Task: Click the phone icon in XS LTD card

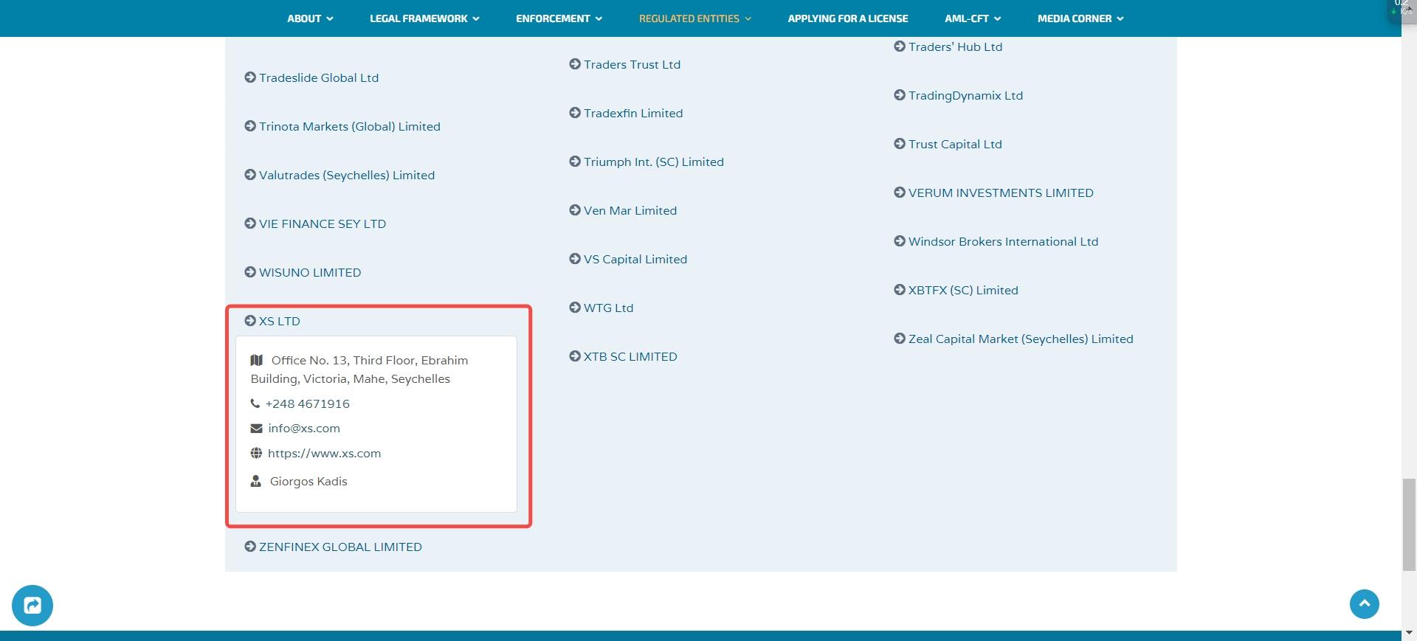Action: tap(255, 403)
